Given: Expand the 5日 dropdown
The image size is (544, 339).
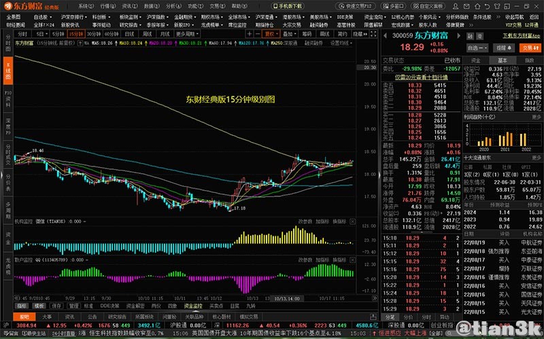Looking at the screenshot, I should click(x=40, y=33).
